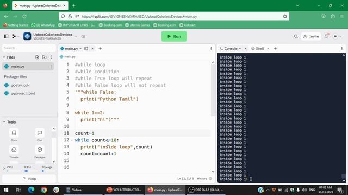Run the Python program
The image size is (348, 195).
(174, 36)
